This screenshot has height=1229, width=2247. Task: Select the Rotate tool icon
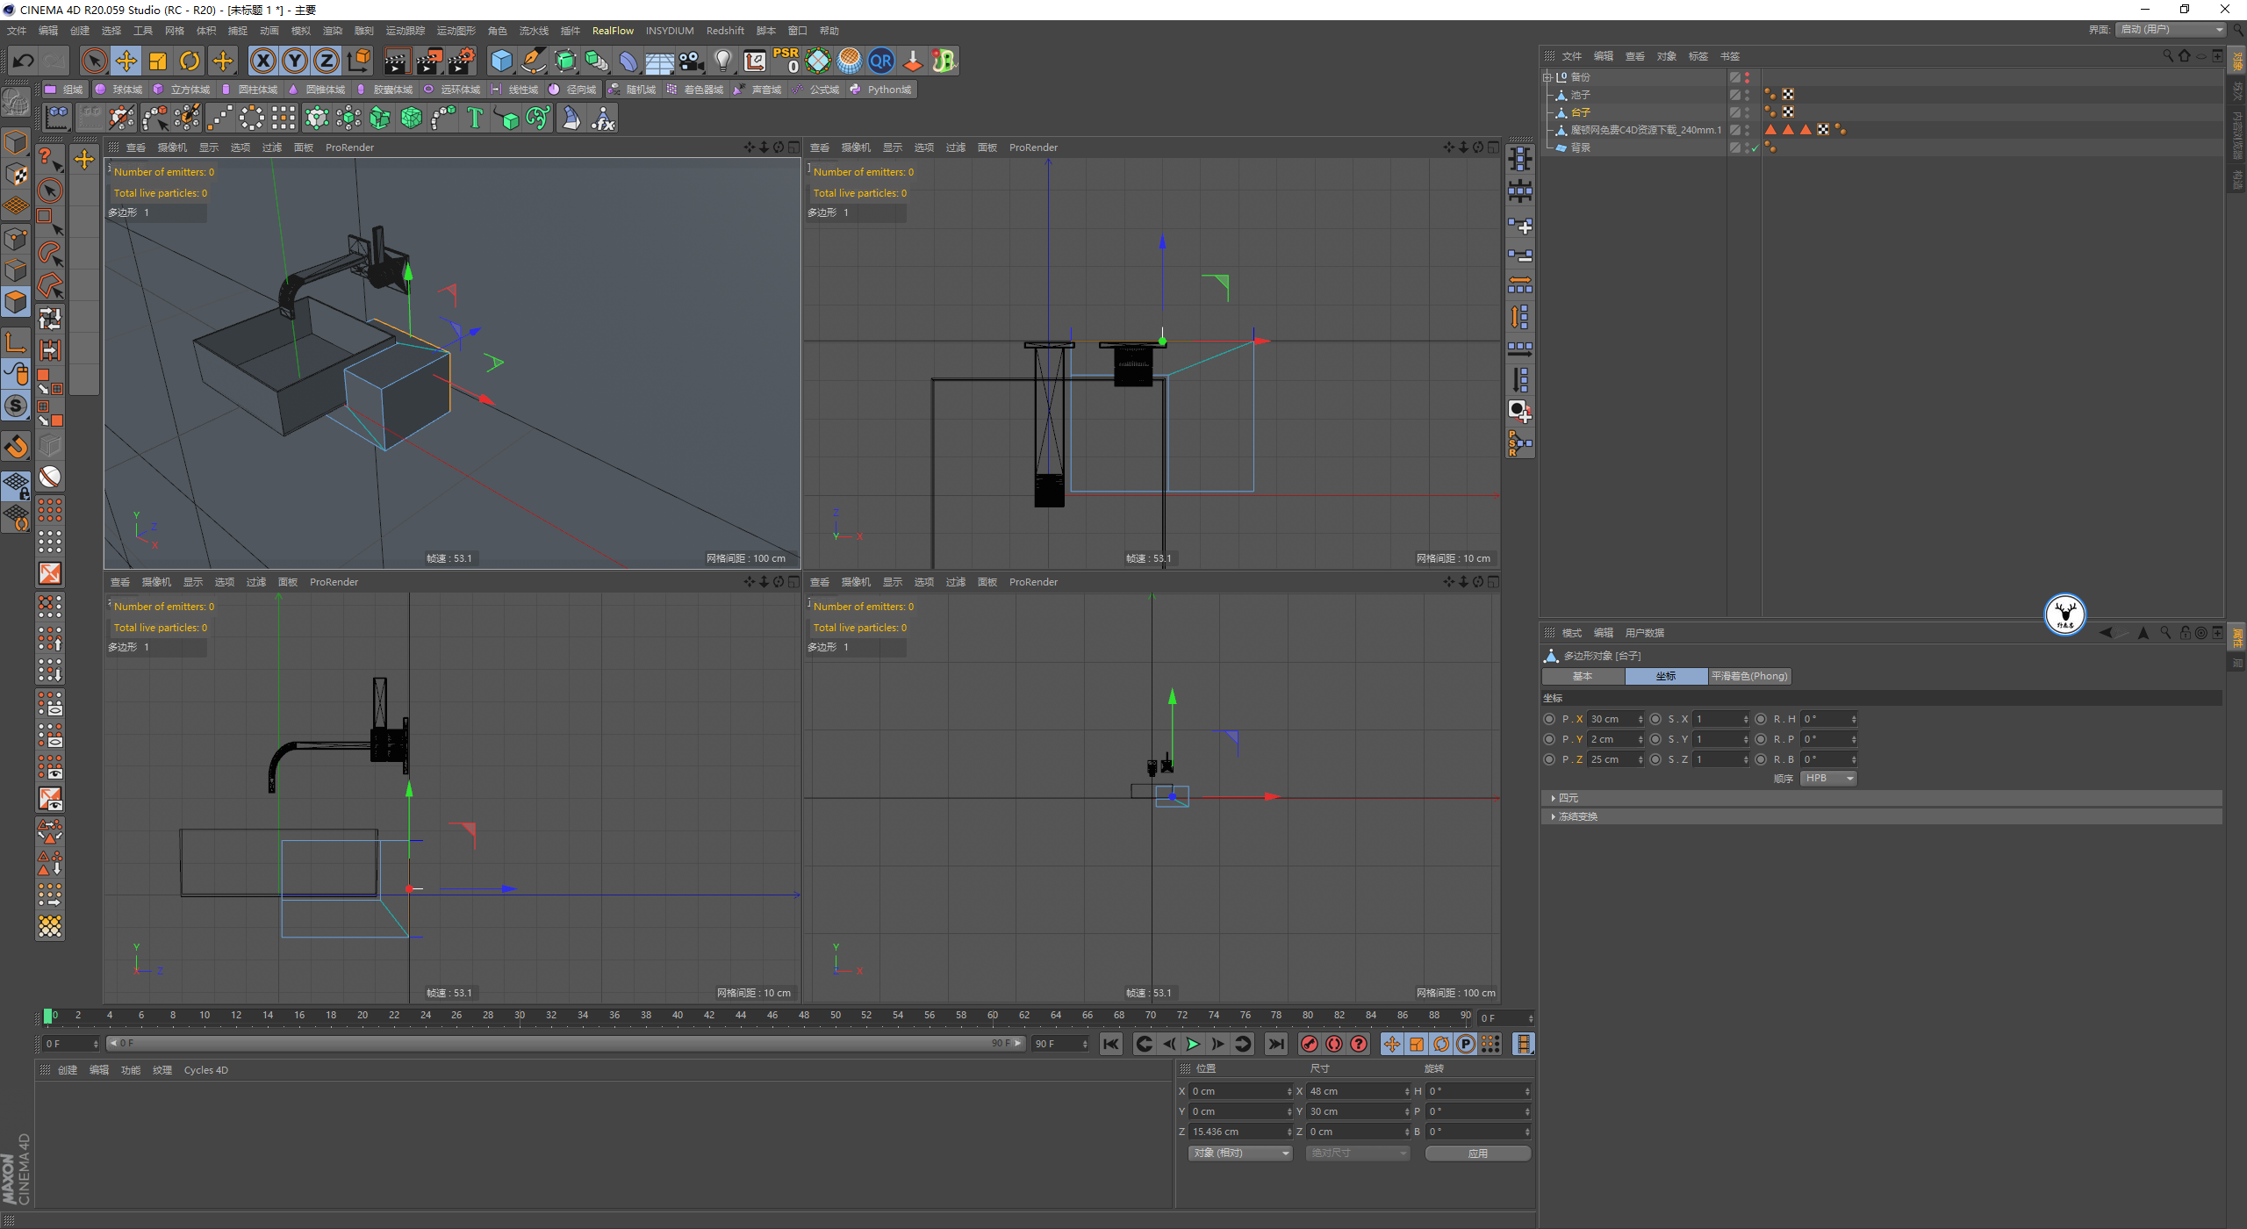coord(189,61)
